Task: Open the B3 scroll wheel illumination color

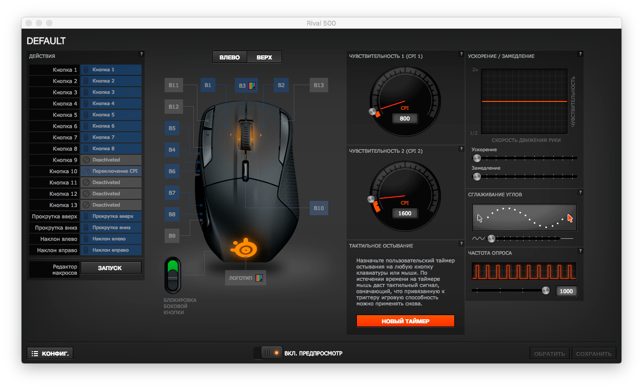Action: point(252,86)
